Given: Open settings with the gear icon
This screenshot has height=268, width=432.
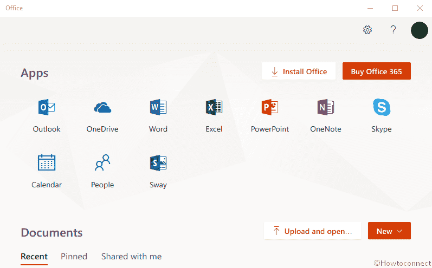Looking at the screenshot, I should tap(367, 30).
